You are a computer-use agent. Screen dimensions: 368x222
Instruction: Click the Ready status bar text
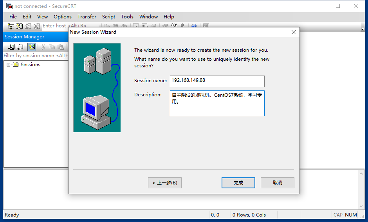(12, 215)
